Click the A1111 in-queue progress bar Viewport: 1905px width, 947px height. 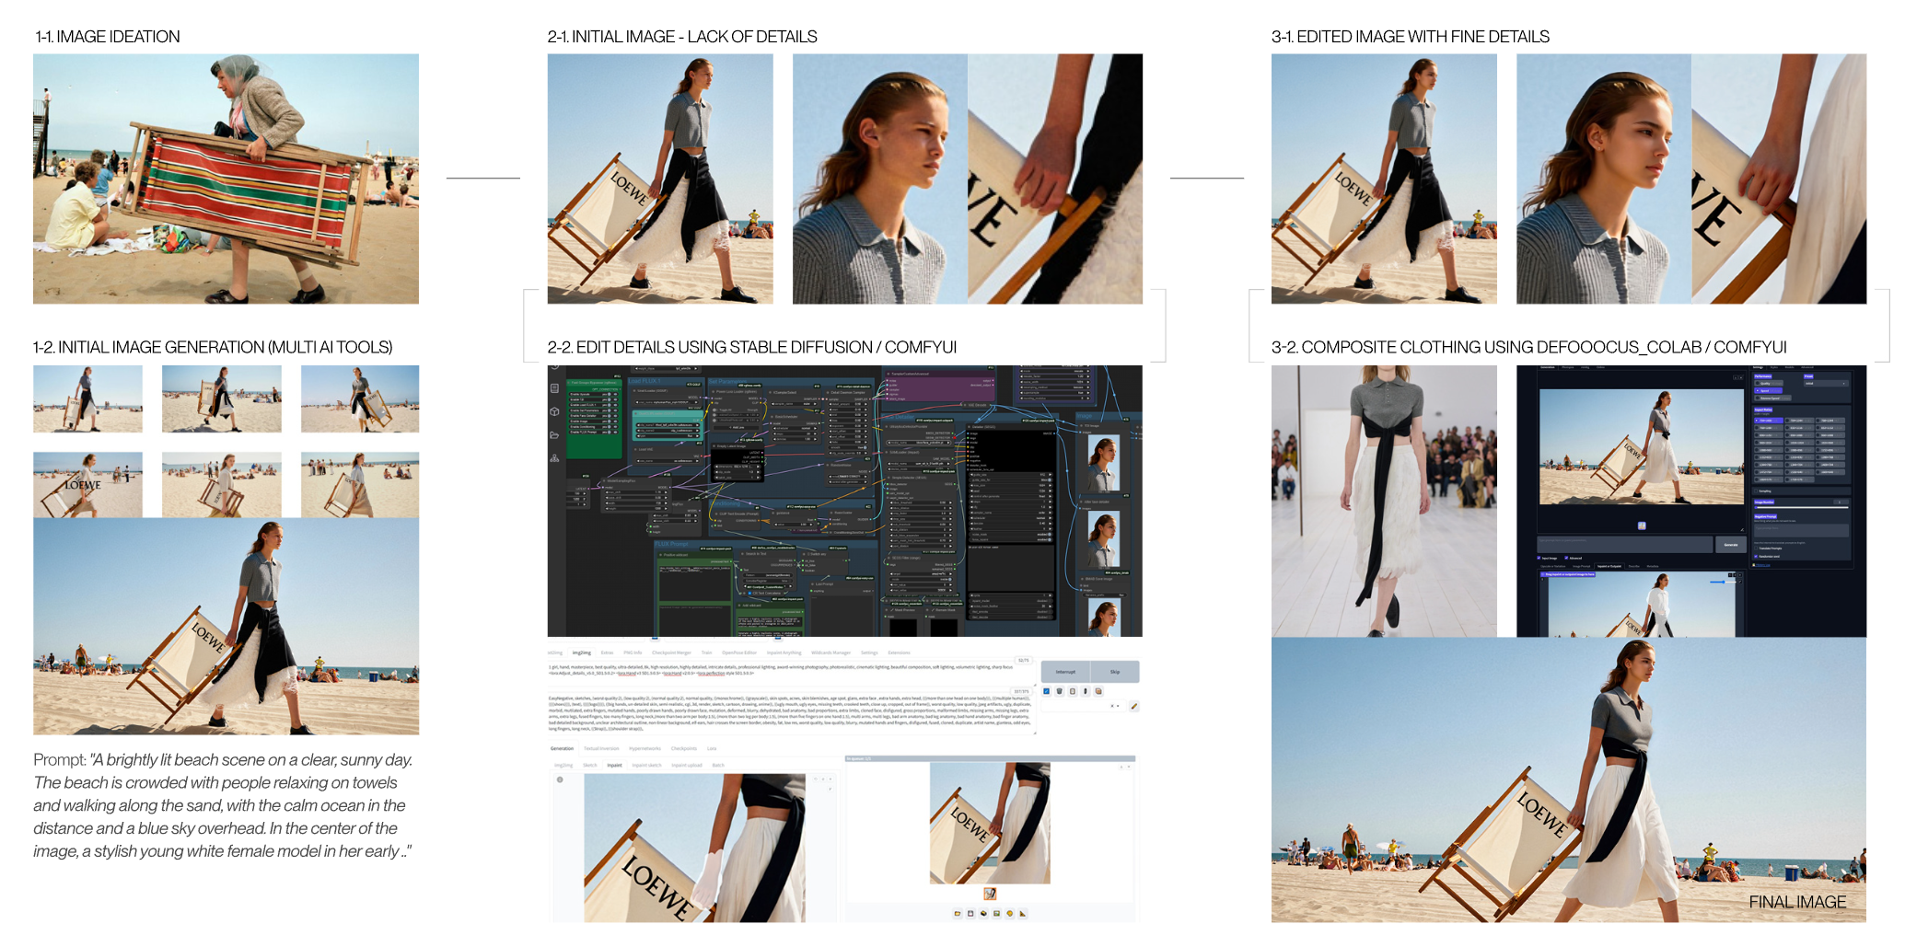tap(990, 758)
